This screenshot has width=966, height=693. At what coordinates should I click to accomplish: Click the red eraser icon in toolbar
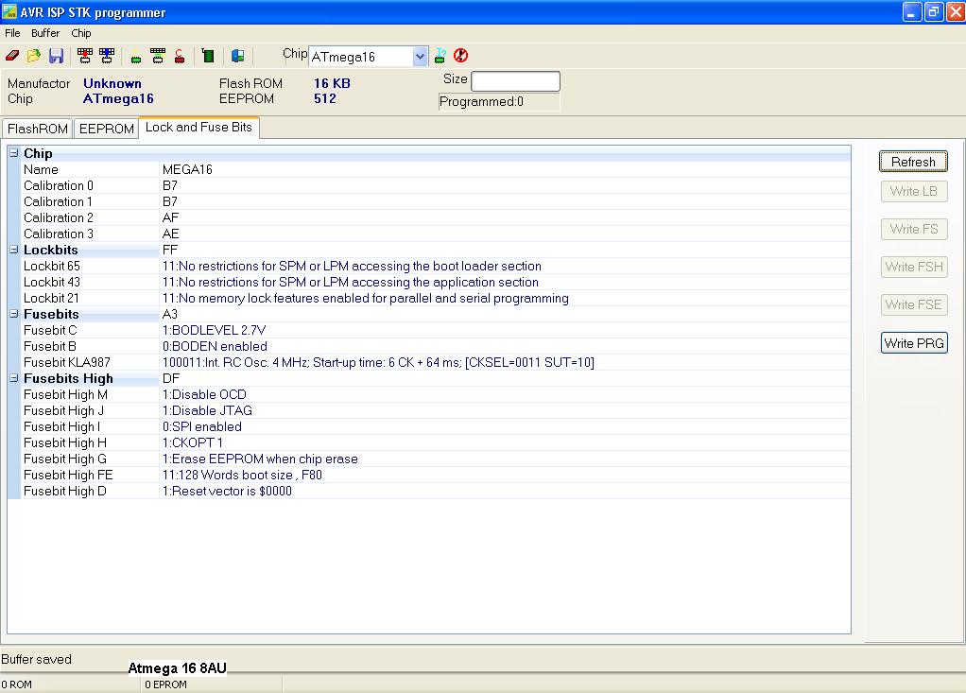[12, 57]
